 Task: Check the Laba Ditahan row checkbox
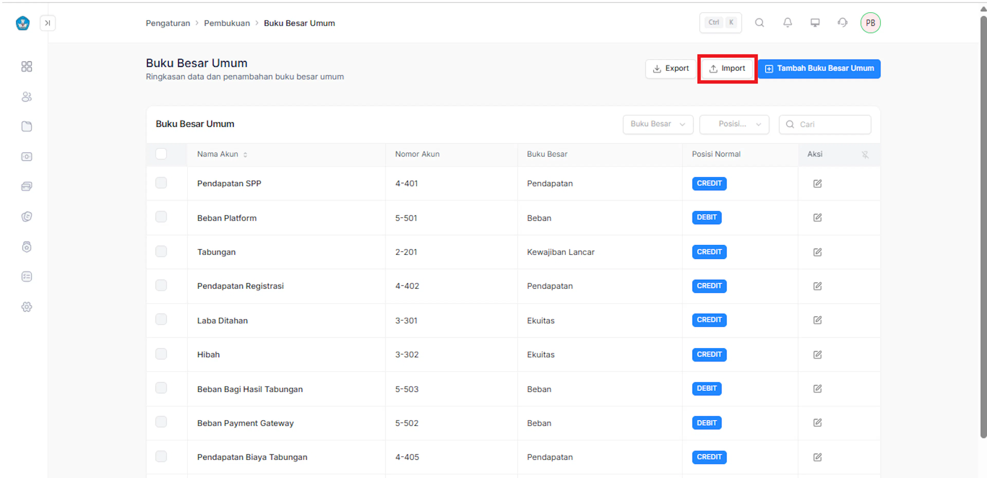pos(161,320)
